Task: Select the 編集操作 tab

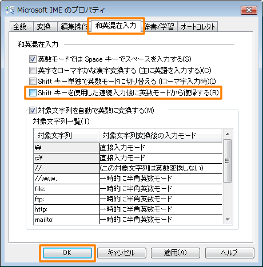Action: click(x=73, y=26)
